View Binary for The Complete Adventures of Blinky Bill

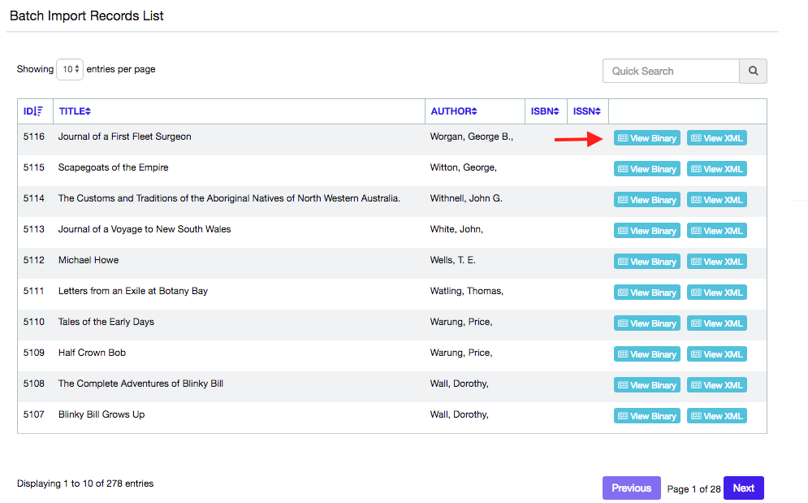[x=646, y=385]
